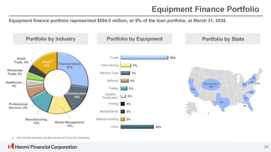Click the footnote about Other industries

(x=50, y=138)
